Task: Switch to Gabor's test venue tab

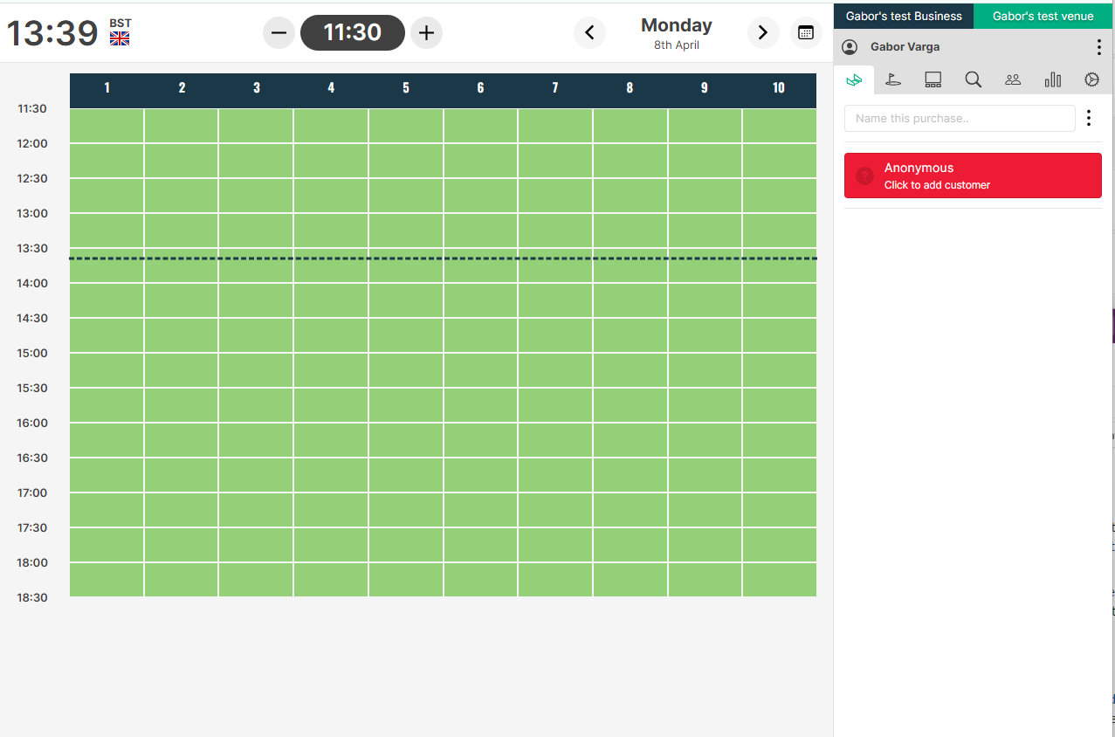Action: coord(1043,16)
